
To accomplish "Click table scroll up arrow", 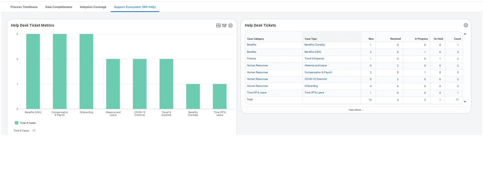I will [x=465, y=34].
